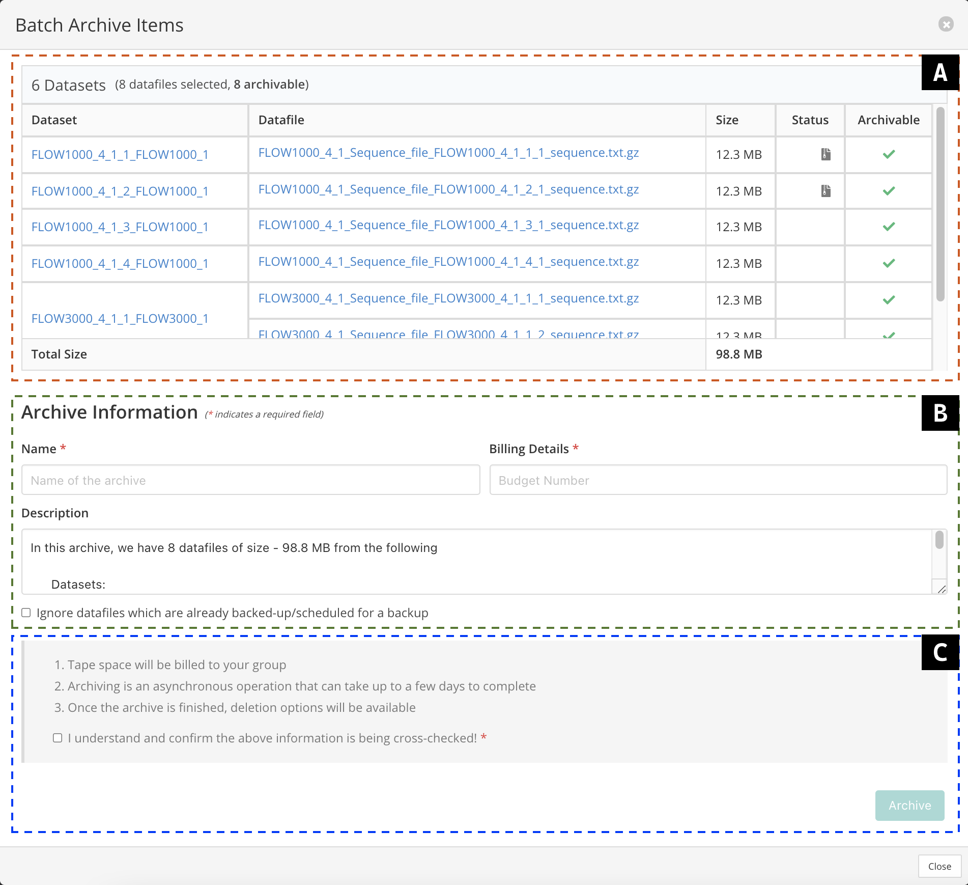
Task: Click the green archivable checkmark for FLOW1000_4_1_1_FLOW1000_1
Action: (889, 154)
